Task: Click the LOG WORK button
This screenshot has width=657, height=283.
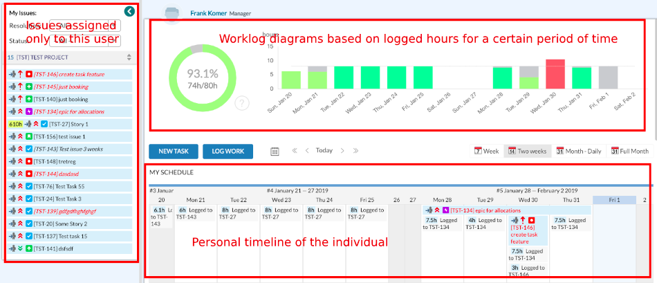Action: tap(228, 151)
